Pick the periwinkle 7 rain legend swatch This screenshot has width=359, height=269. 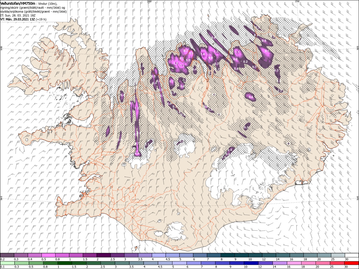(x=208, y=263)
